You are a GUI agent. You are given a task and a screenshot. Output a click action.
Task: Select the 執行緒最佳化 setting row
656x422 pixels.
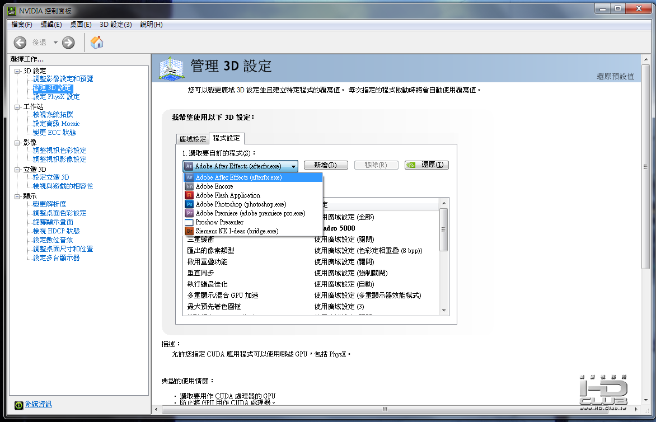coord(311,284)
